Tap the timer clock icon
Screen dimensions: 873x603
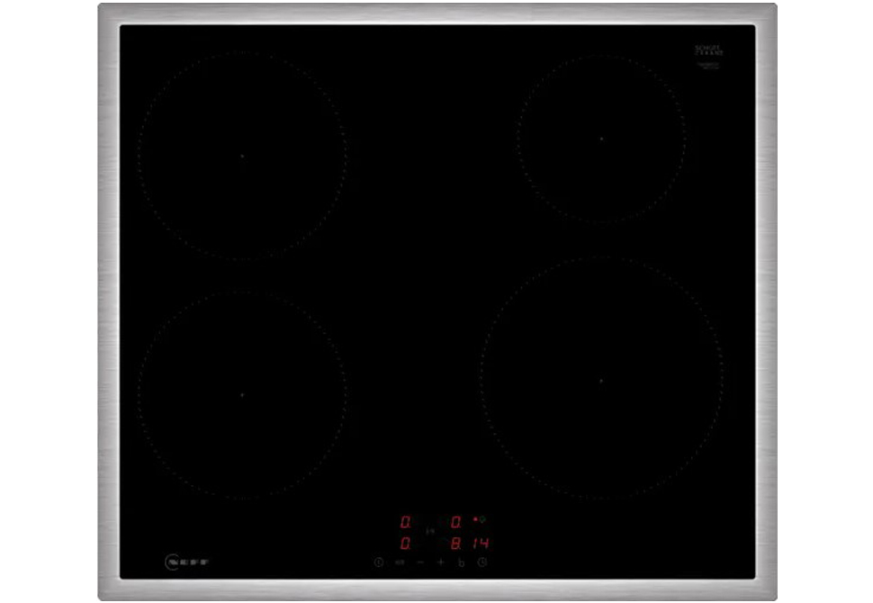[x=482, y=562]
